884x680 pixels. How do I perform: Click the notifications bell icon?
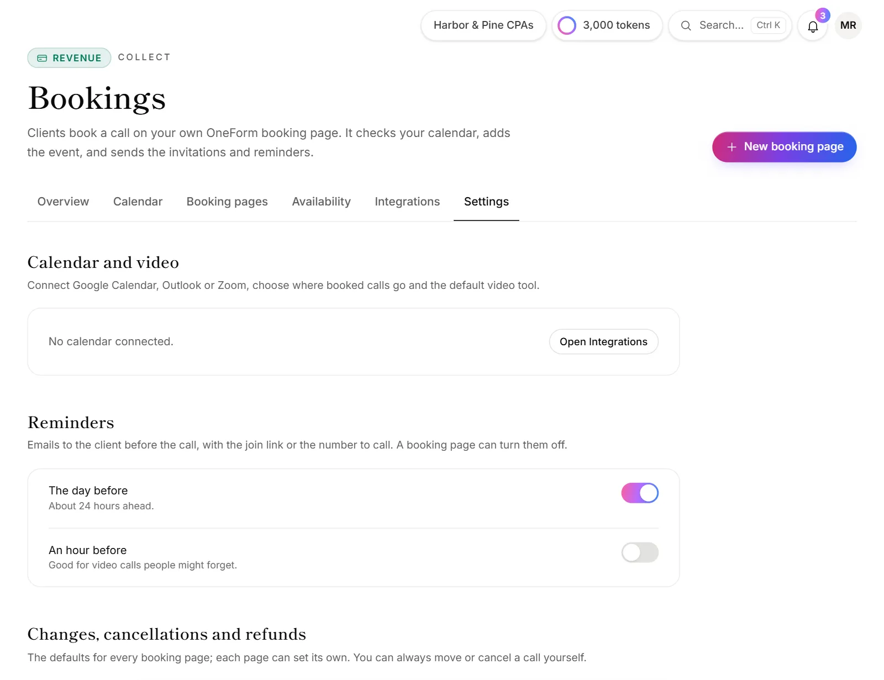pyautogui.click(x=813, y=26)
